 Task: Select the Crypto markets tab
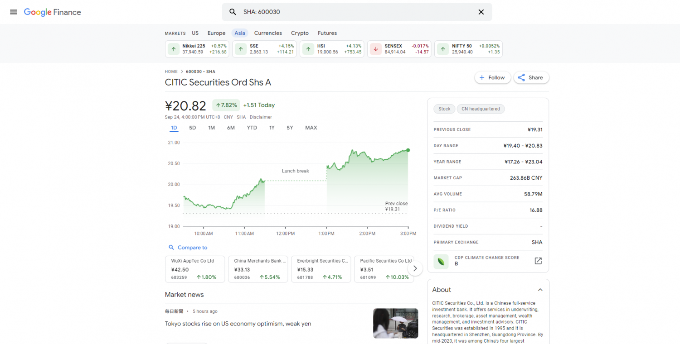pyautogui.click(x=300, y=33)
